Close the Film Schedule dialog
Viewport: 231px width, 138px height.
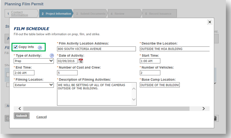[210, 22]
